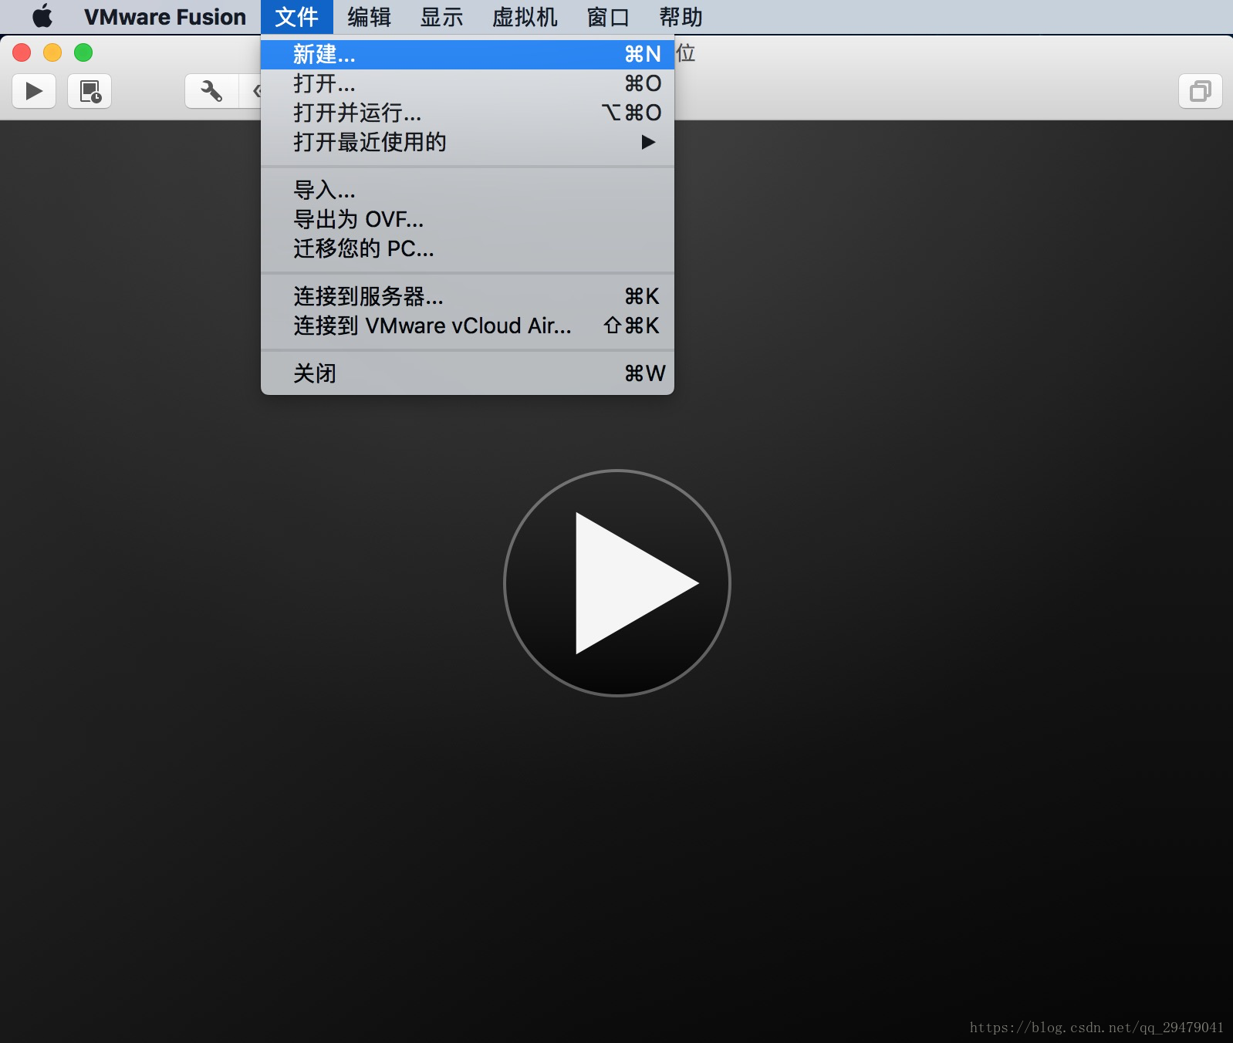
Task: Choose 新建... to create a virtual machine
Action: (468, 54)
